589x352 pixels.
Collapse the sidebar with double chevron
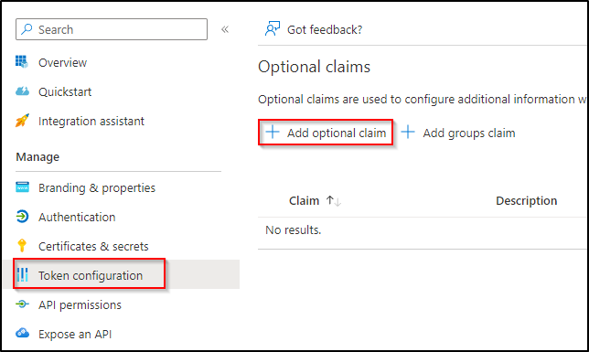(x=225, y=29)
